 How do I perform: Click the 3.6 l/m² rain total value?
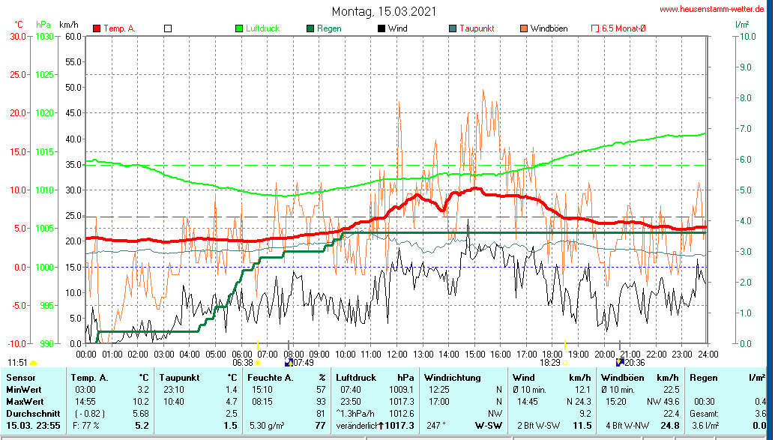(x=705, y=426)
